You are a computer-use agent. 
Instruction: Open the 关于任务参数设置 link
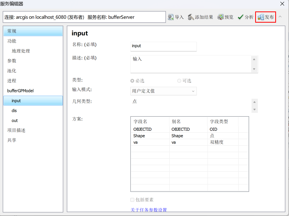[148, 210]
